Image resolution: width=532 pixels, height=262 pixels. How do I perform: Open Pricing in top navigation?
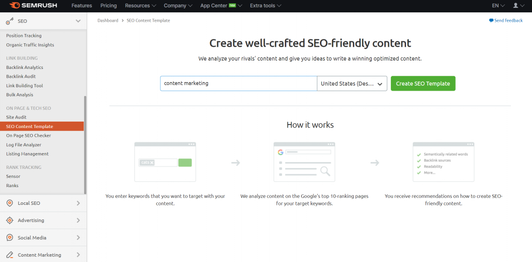pyautogui.click(x=109, y=6)
